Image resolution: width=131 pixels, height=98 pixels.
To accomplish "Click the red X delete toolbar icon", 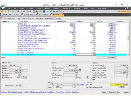I will point(63,11).
